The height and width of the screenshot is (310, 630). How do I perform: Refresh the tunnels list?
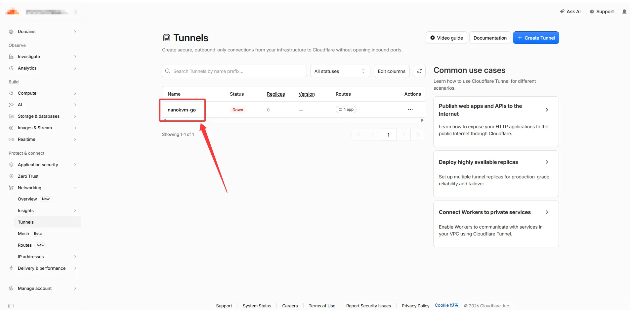pyautogui.click(x=419, y=71)
